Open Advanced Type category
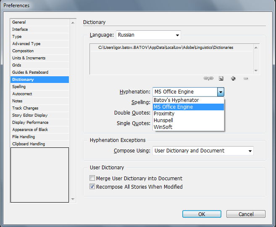 coord(39,44)
